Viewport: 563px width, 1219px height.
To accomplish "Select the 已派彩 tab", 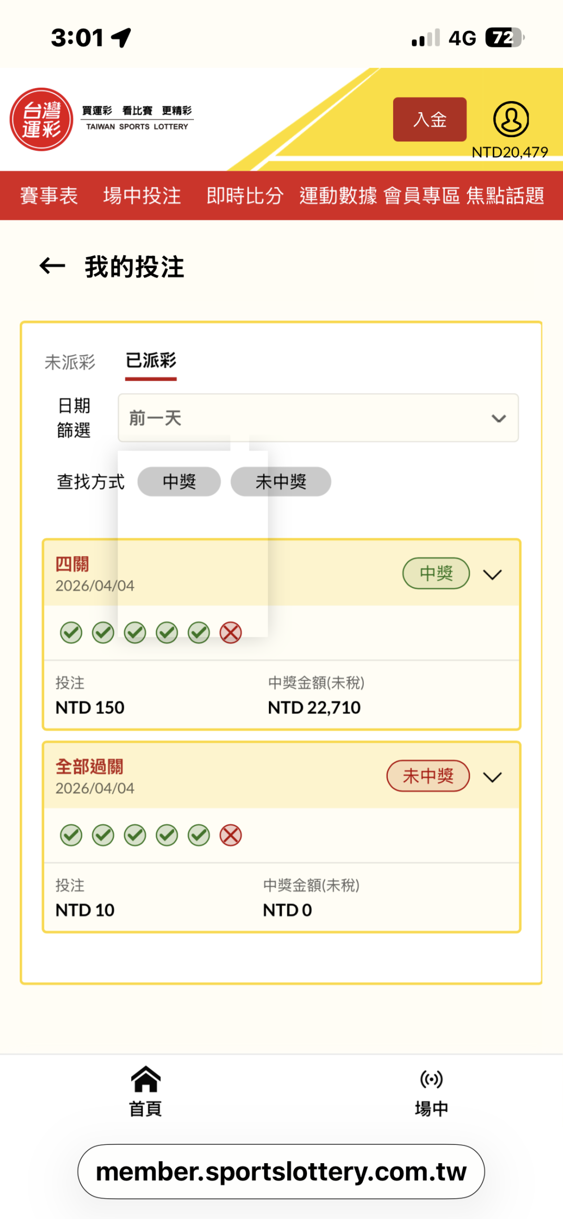I will click(151, 361).
